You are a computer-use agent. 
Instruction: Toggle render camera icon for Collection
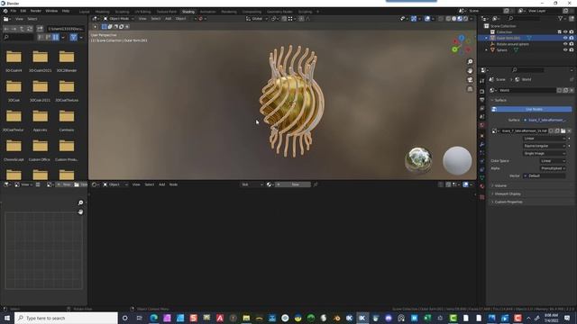(571, 32)
